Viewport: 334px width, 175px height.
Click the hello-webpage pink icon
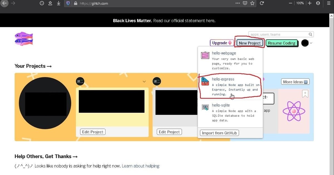coord(205,55)
